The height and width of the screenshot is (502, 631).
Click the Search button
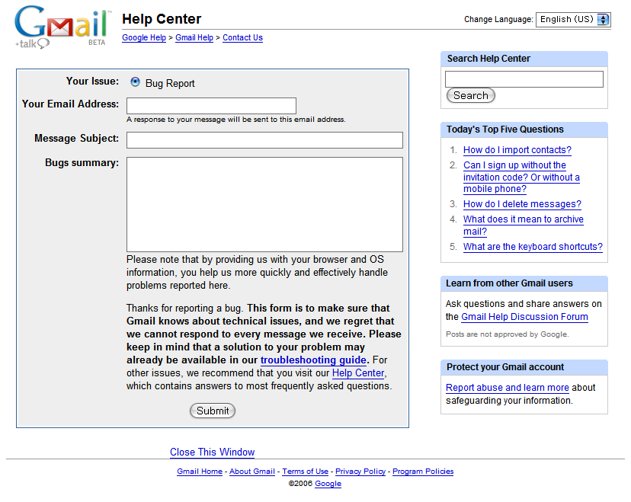(471, 95)
